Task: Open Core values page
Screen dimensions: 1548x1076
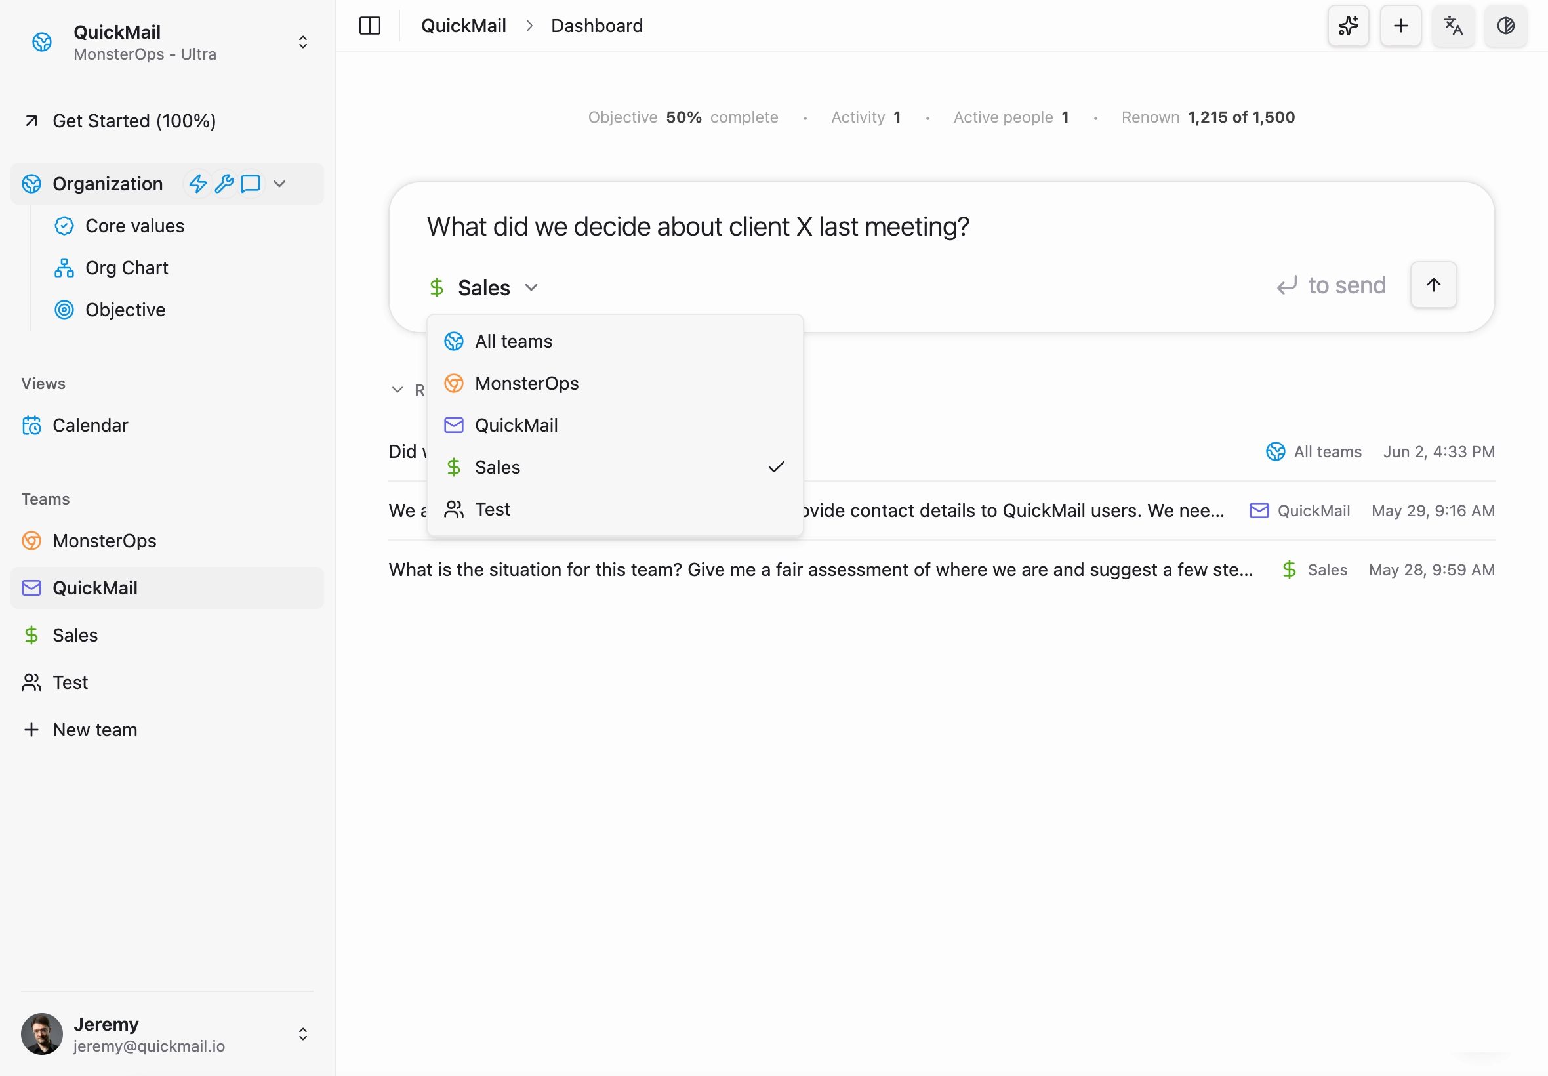Action: click(134, 226)
